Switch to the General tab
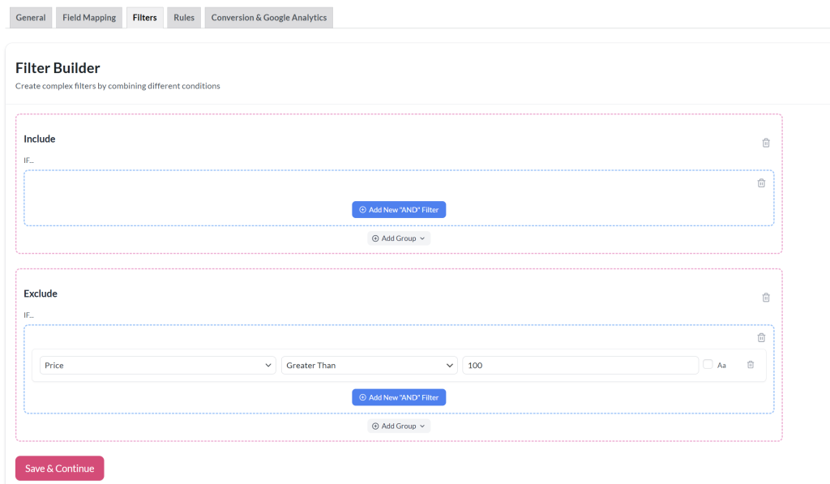Screen dimensions: 830x484 (30, 17)
